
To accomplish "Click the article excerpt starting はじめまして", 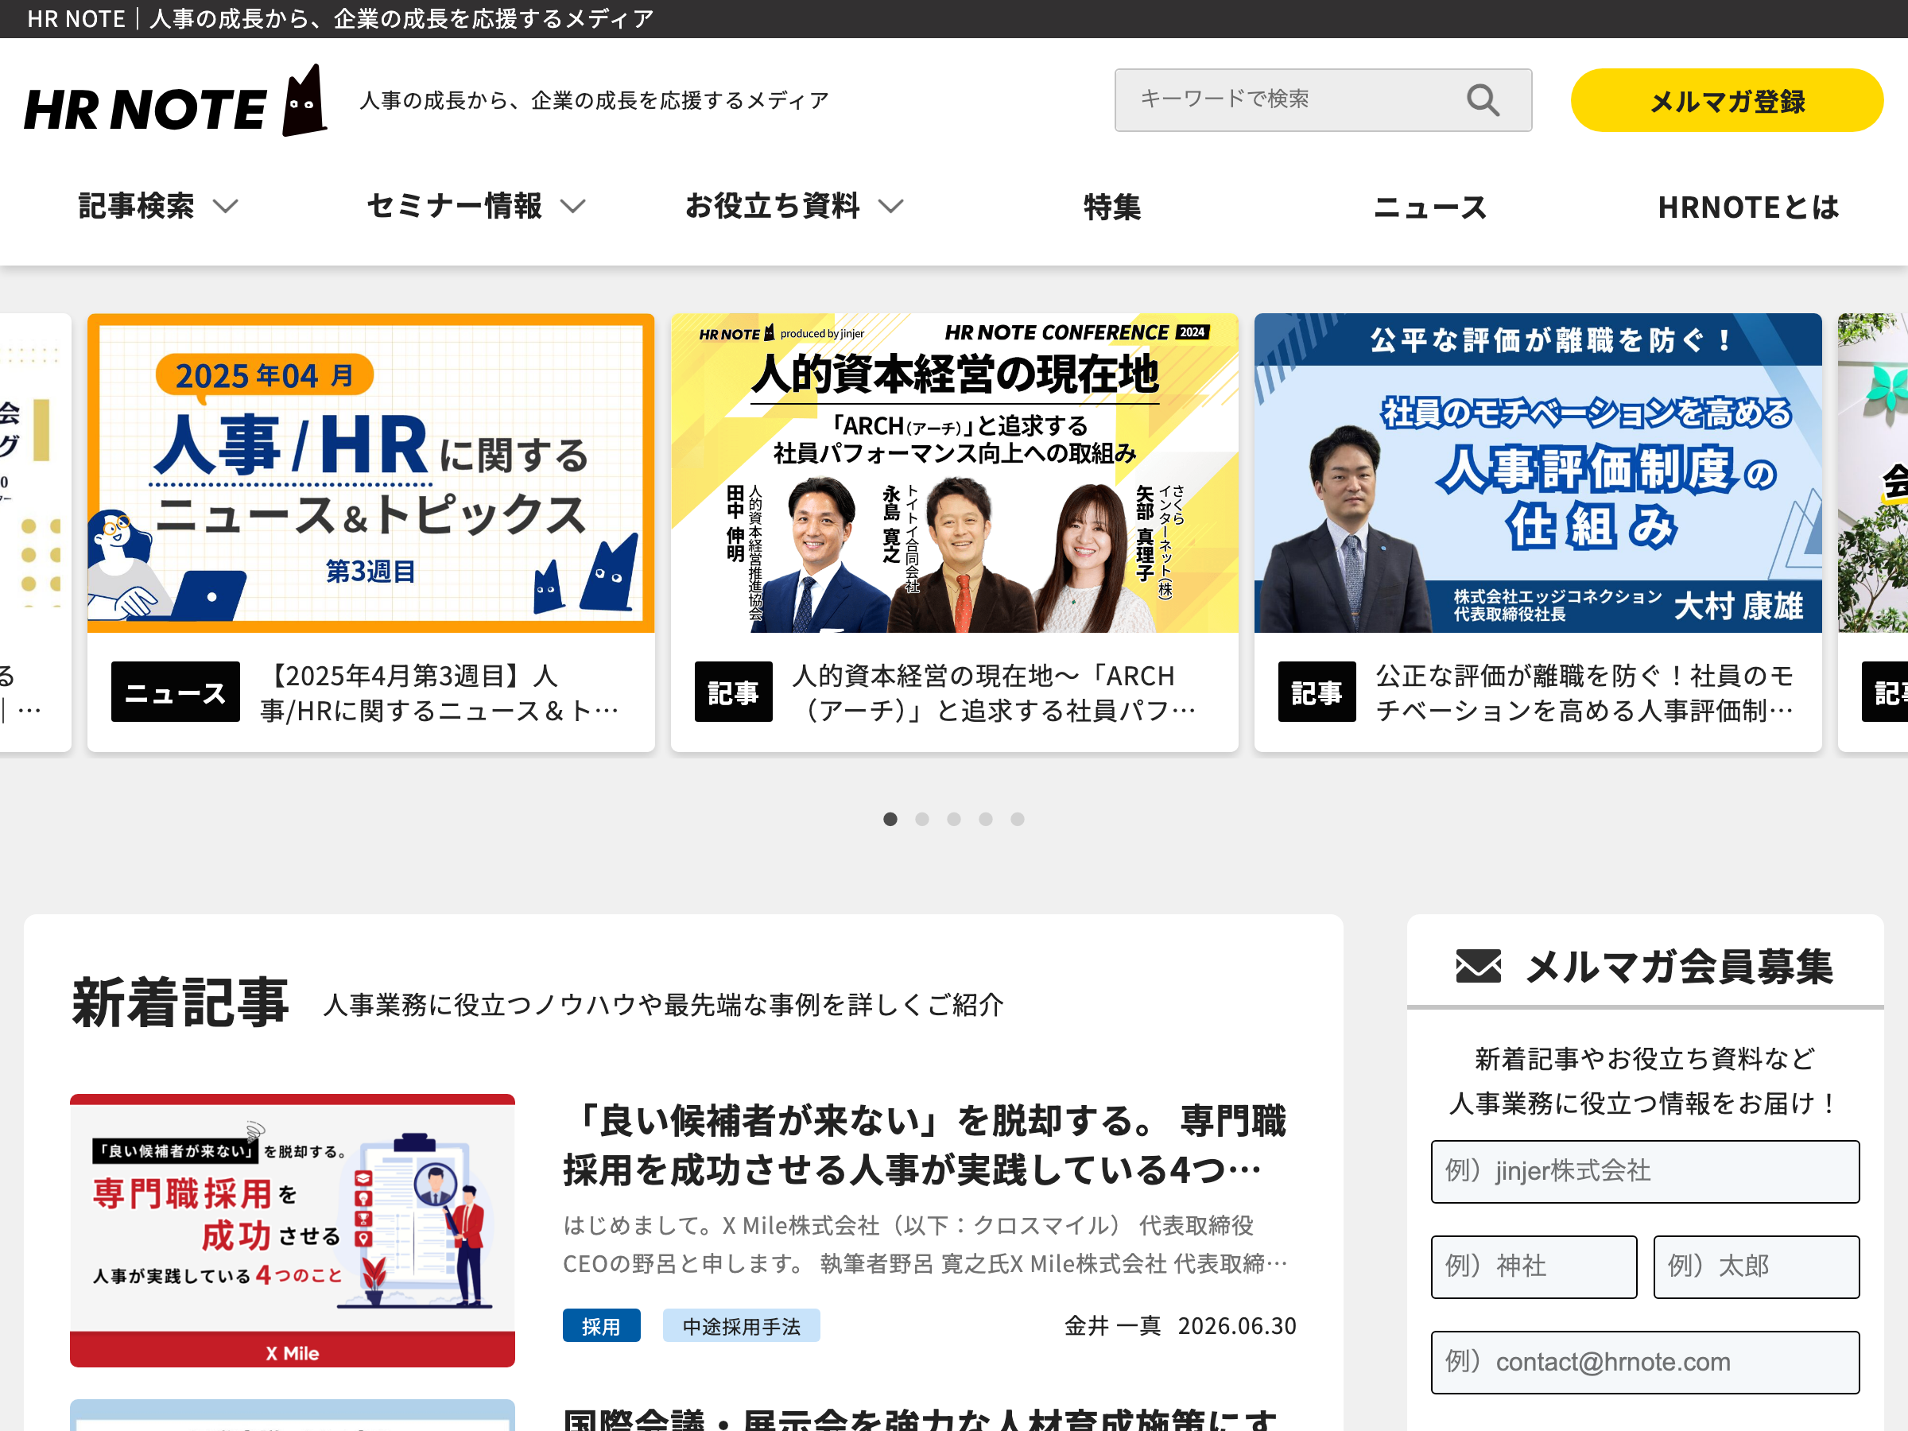I will pyautogui.click(x=925, y=1245).
